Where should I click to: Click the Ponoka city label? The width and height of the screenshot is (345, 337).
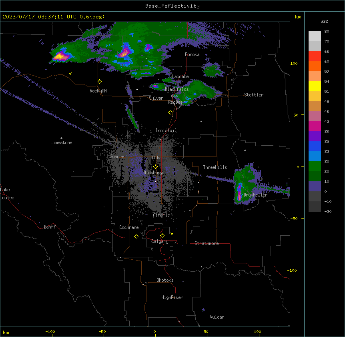(x=192, y=54)
